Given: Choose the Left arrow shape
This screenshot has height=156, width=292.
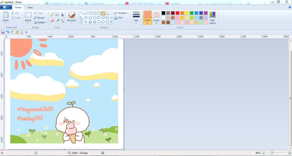Looking at the screenshot, I should (103, 18).
